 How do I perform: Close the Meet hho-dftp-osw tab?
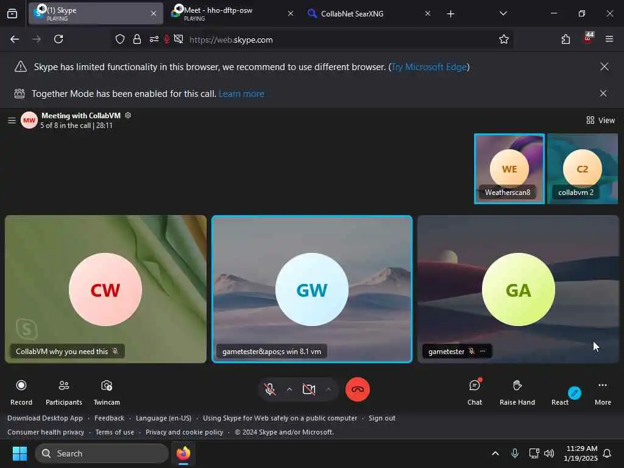click(x=291, y=13)
